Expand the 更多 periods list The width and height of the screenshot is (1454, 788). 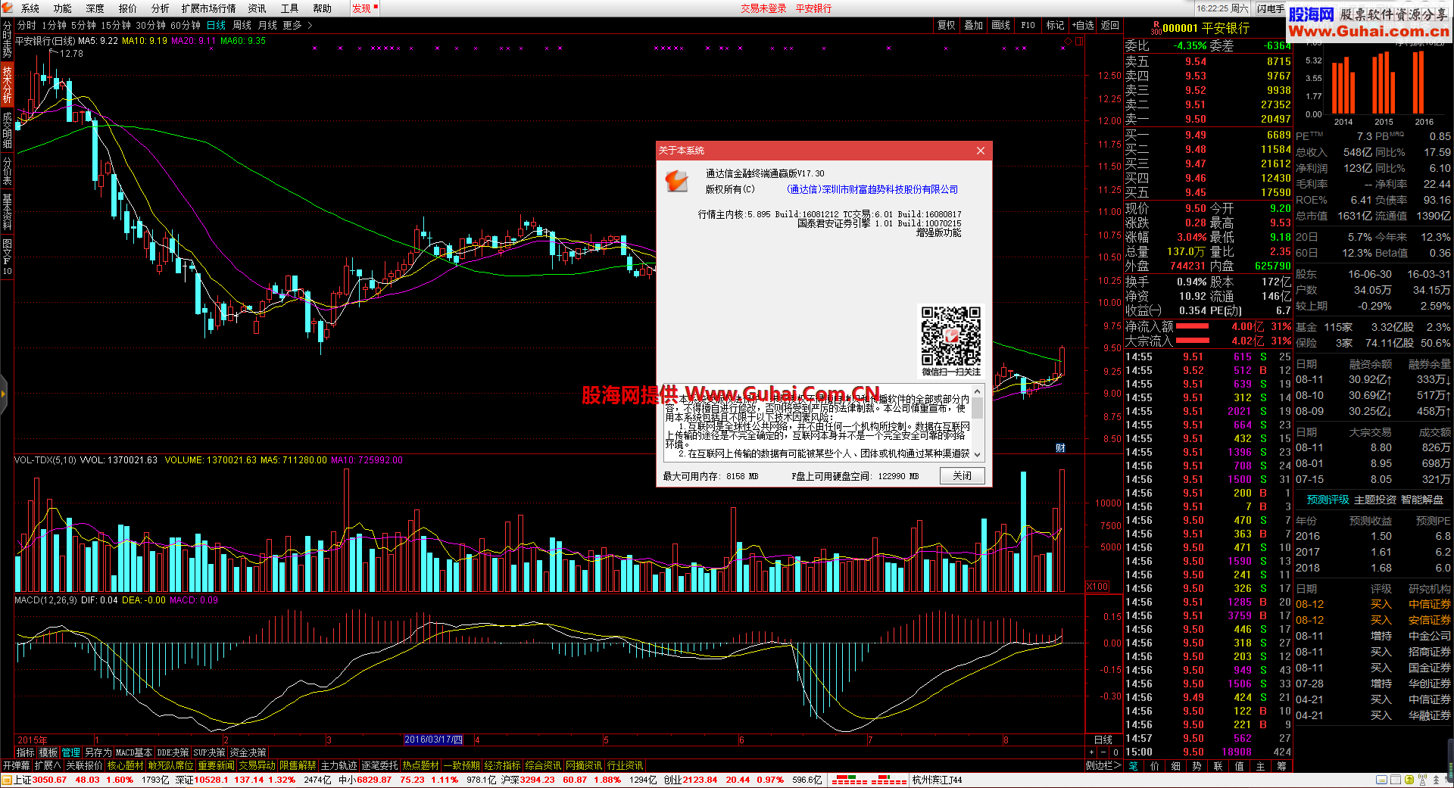tap(298, 25)
